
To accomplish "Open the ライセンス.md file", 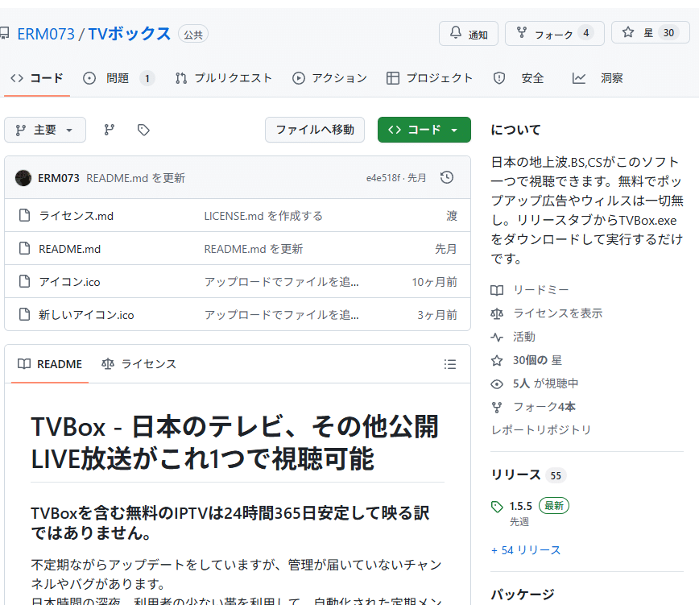I will pyautogui.click(x=77, y=216).
